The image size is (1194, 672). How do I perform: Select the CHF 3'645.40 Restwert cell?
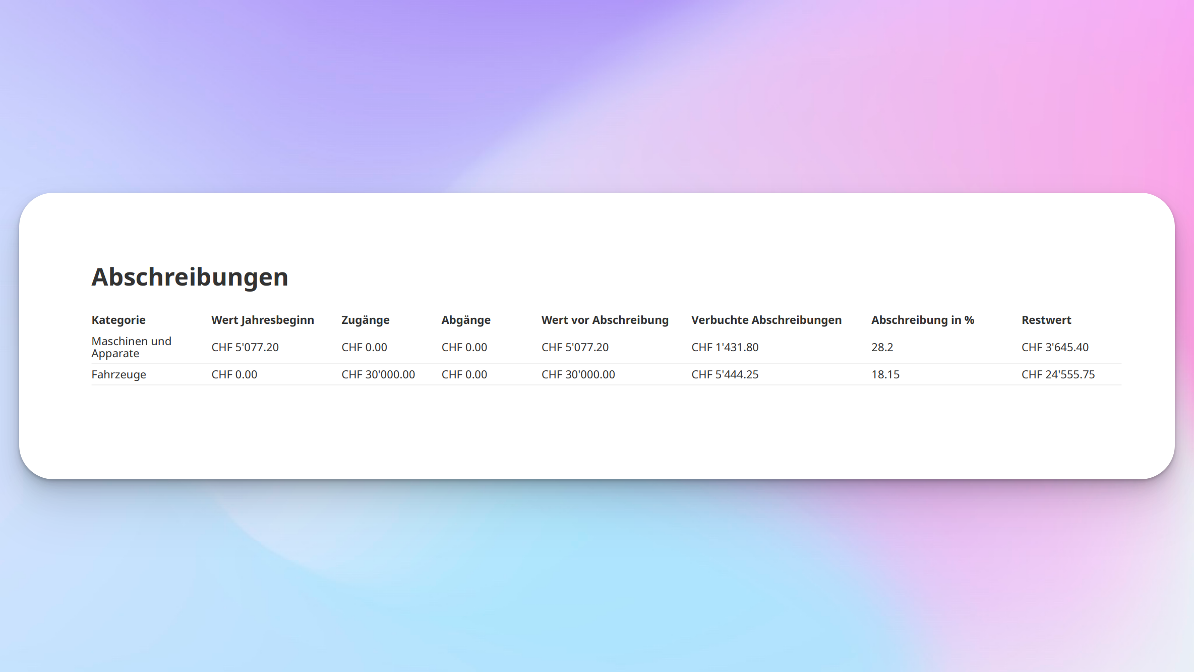(1055, 347)
